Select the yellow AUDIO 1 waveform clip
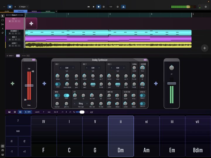This screenshot has width=211, height=158. (x=108, y=45)
